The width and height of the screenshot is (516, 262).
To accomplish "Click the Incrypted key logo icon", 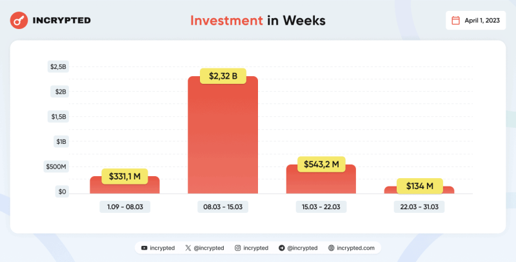I will (x=19, y=21).
